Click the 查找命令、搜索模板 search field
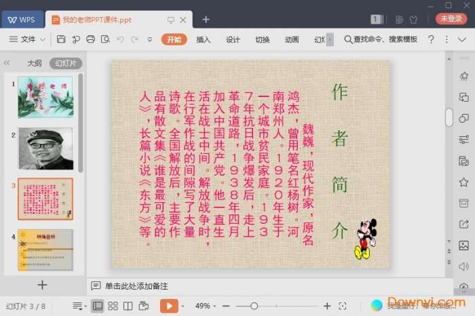The width and height of the screenshot is (475, 316). point(381,39)
